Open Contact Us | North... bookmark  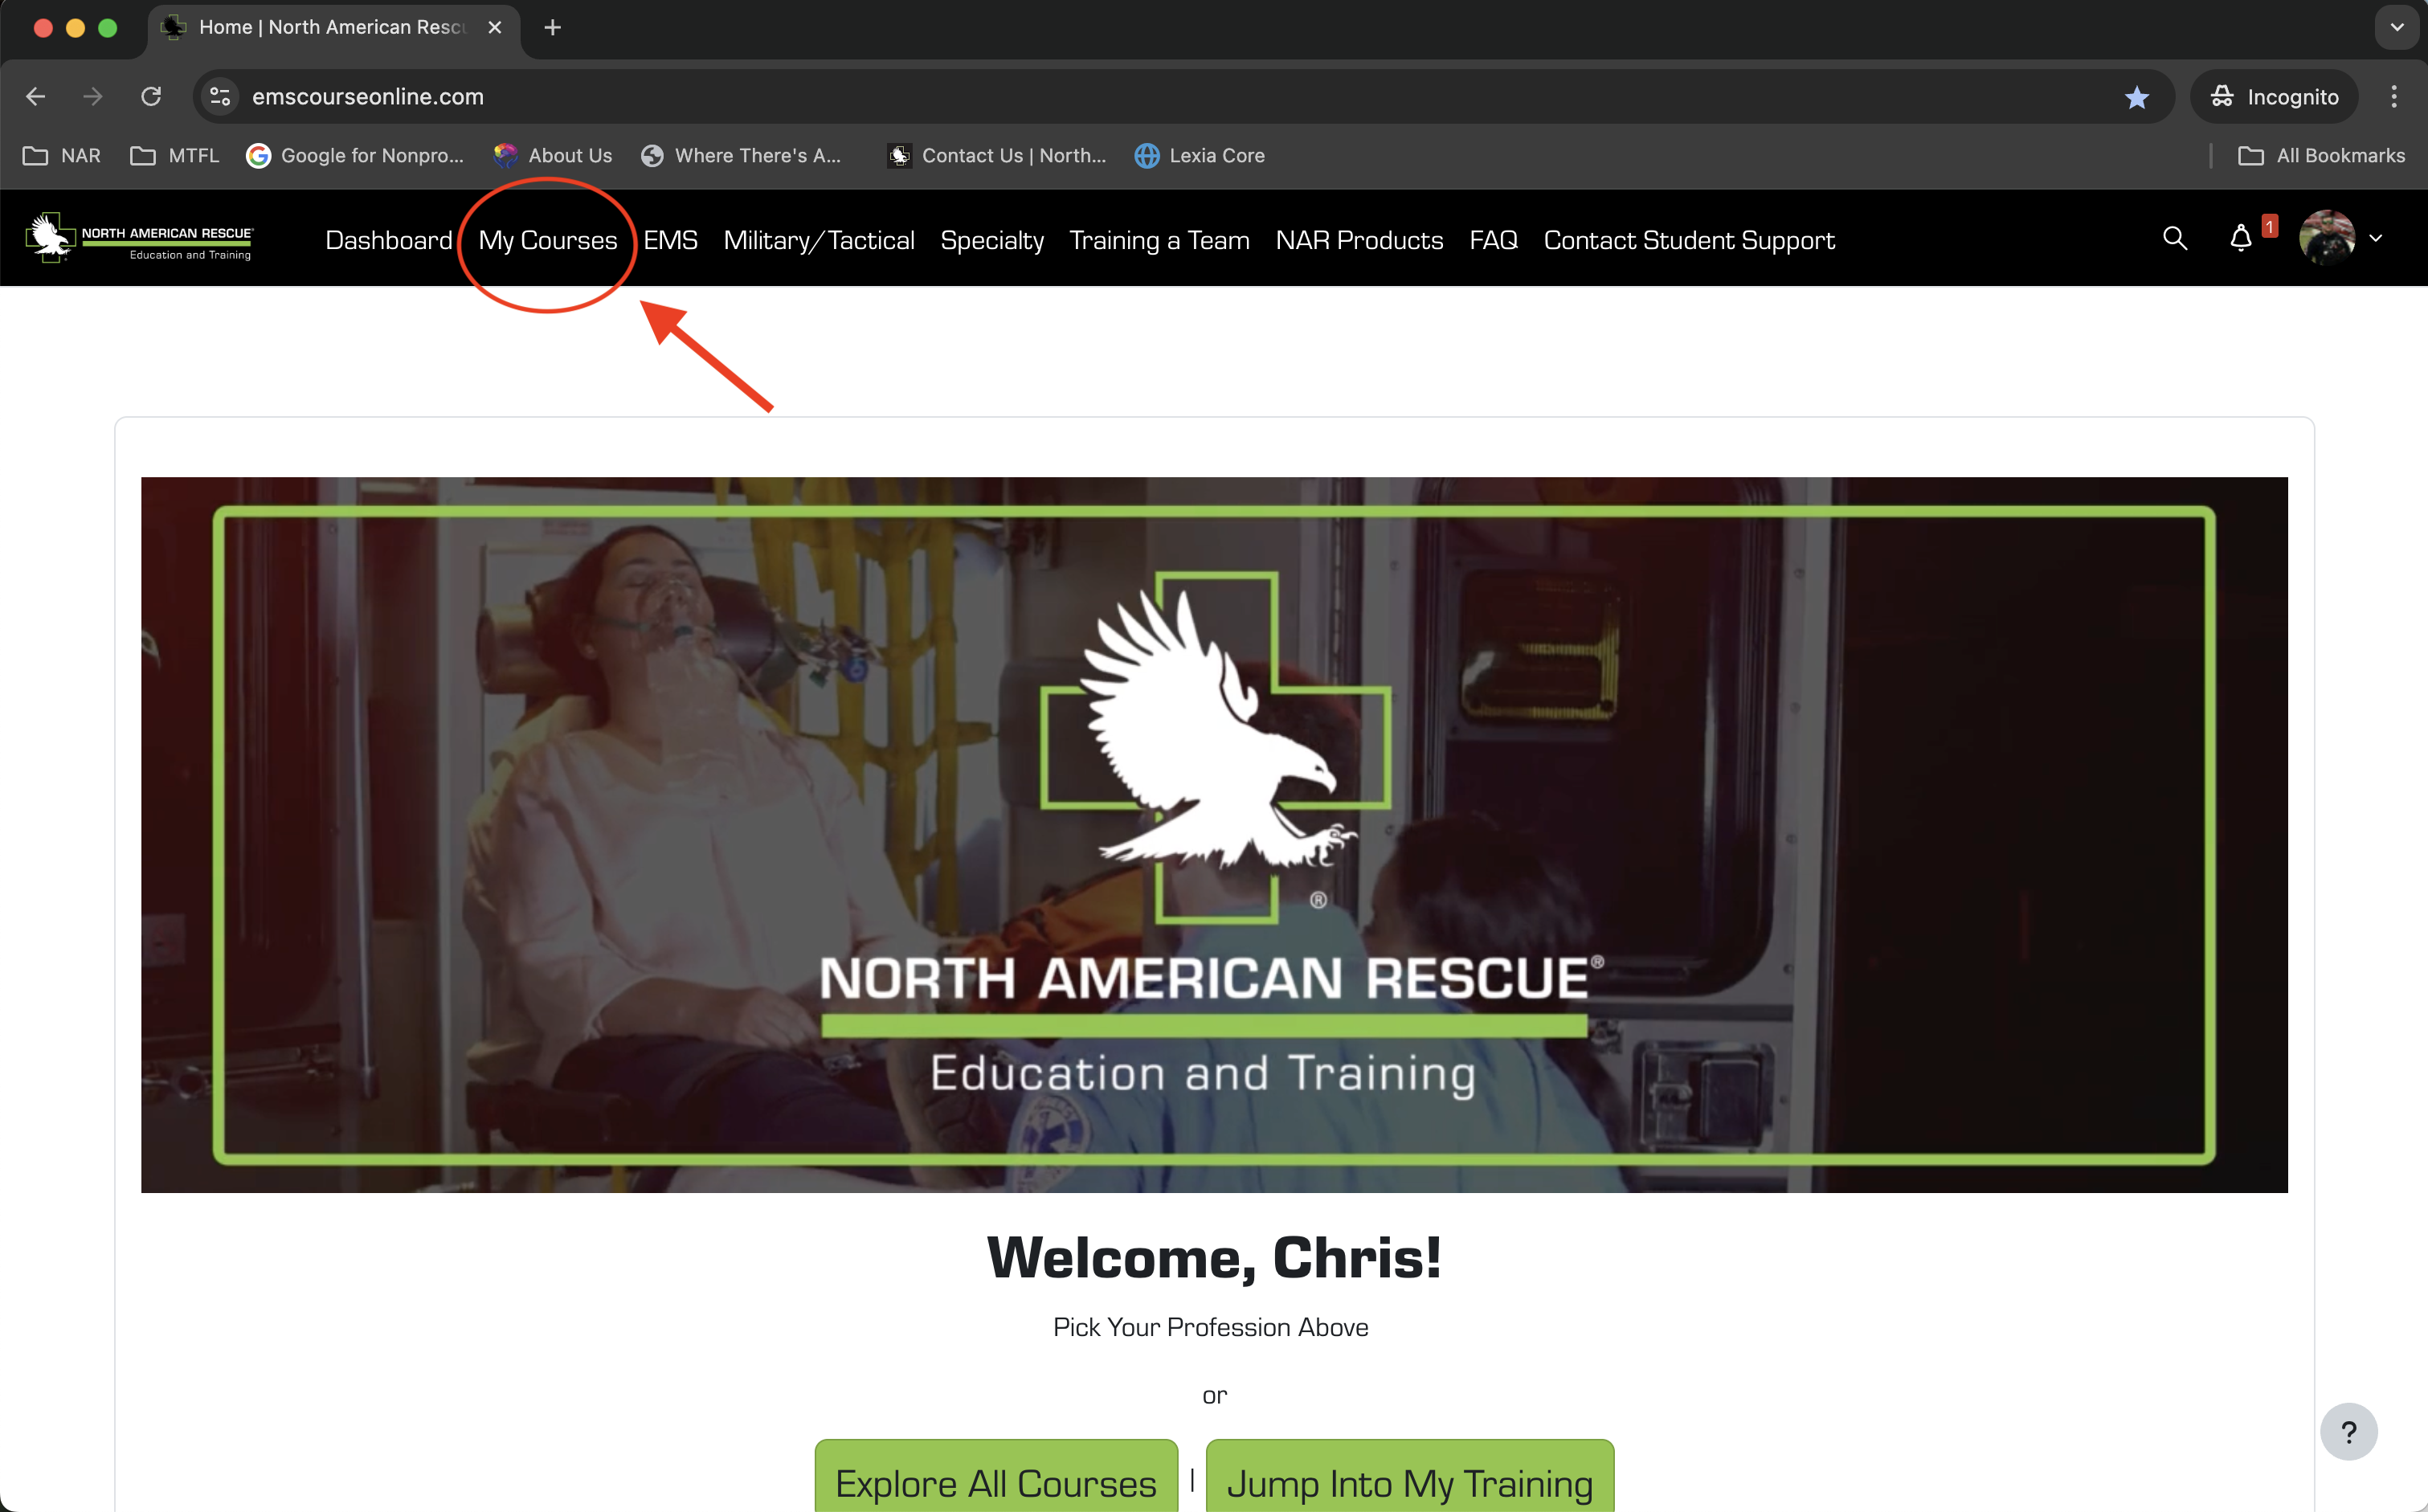pyautogui.click(x=997, y=155)
